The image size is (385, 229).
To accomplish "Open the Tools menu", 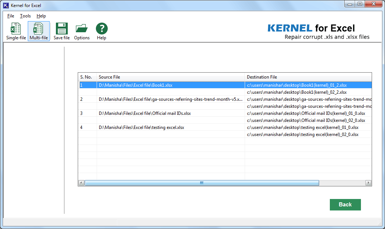I will 25,16.
